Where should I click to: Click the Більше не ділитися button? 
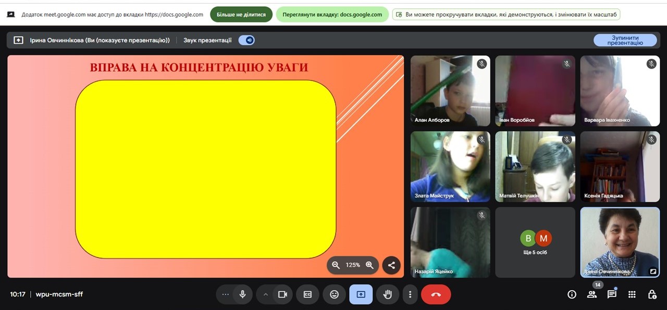241,15
